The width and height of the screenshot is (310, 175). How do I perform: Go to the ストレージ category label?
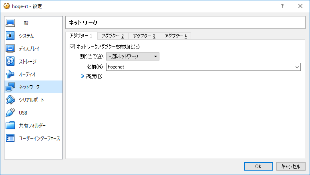[28, 61]
